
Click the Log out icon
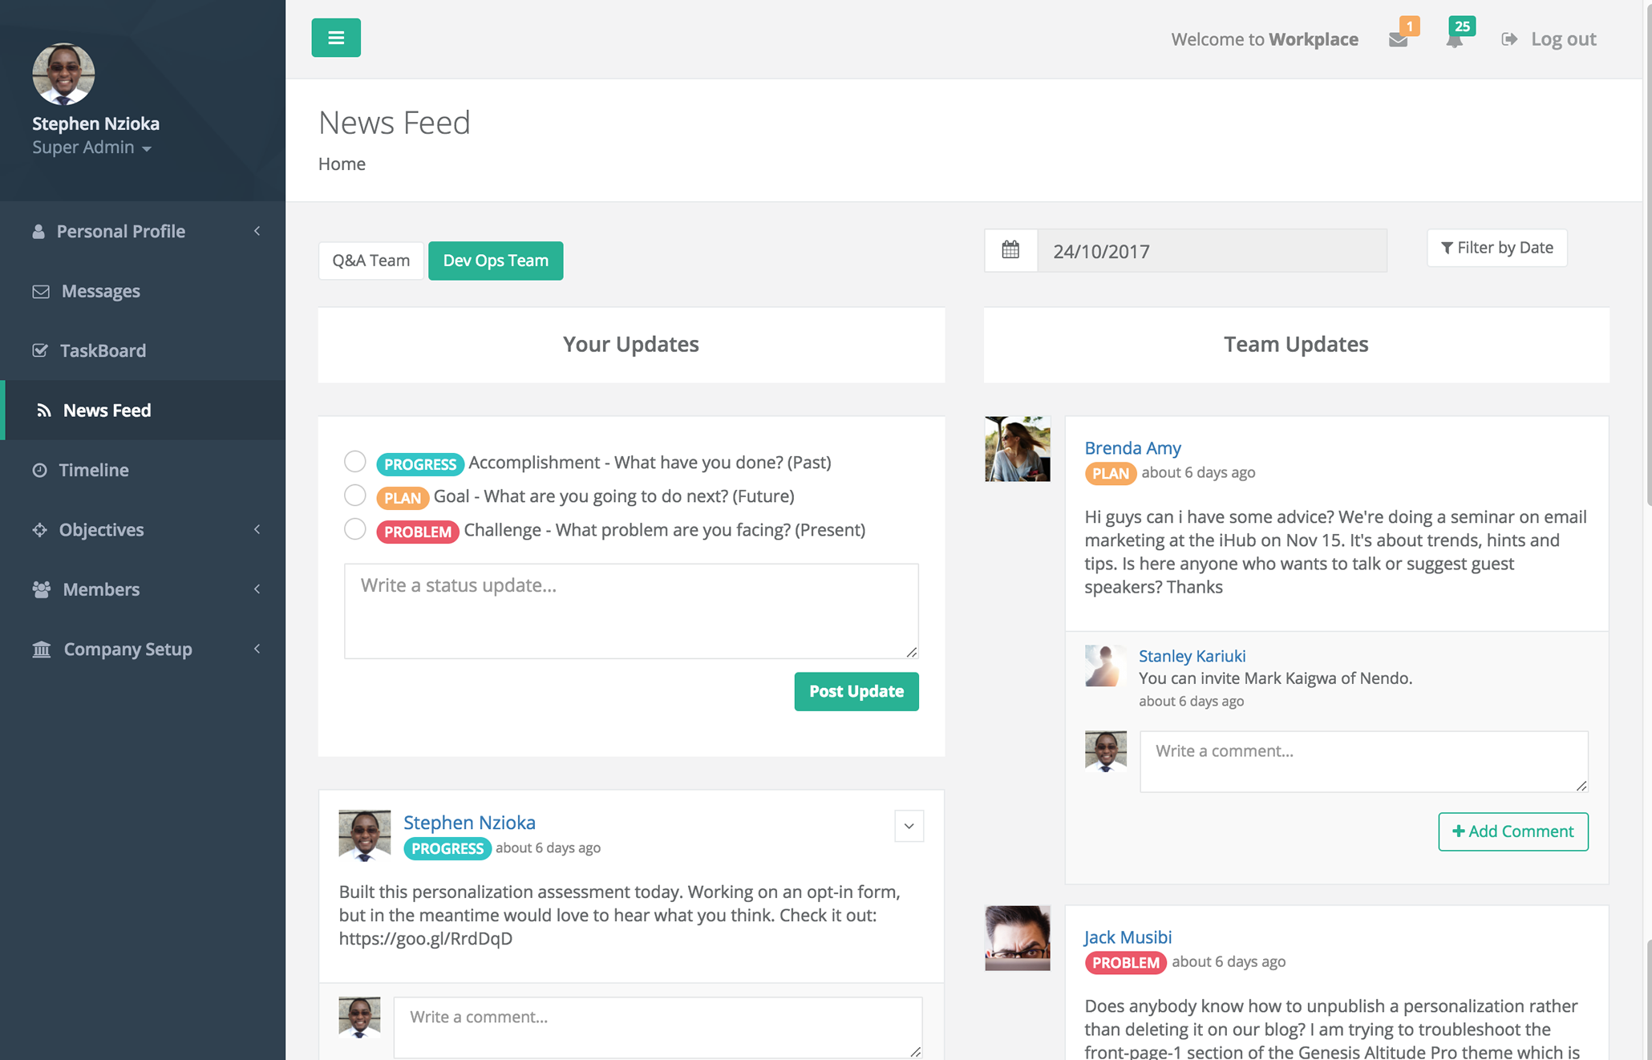[1509, 39]
